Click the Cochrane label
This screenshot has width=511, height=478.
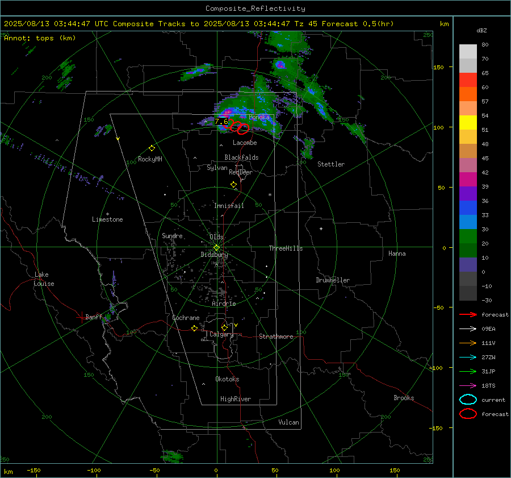point(186,318)
